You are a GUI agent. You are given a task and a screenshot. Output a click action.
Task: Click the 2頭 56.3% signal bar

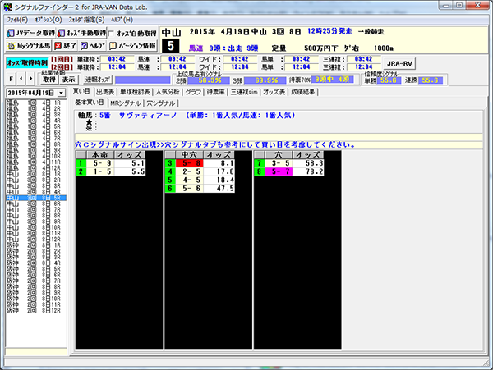click(x=209, y=80)
